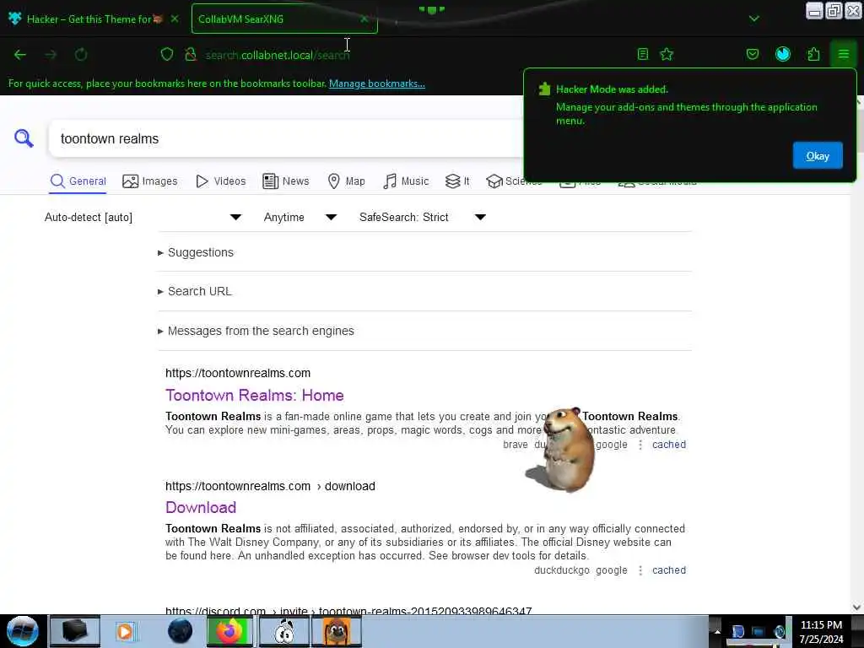Close the CollabVM SearXNG tab

pos(364,19)
